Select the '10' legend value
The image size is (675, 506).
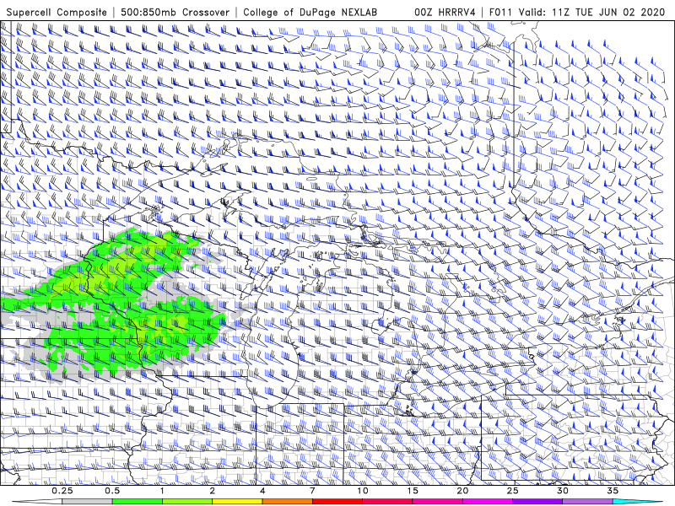click(363, 491)
